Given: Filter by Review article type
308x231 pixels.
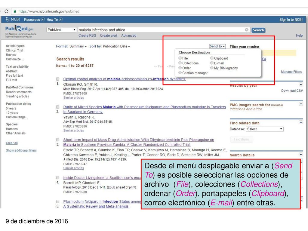Looking at the screenshot, I should 11,55.
